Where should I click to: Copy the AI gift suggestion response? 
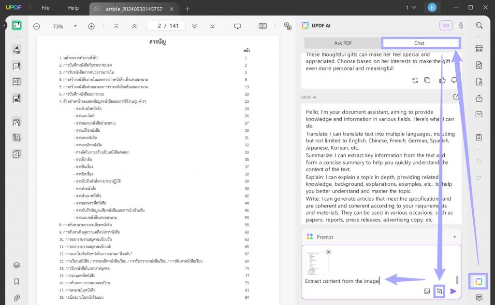point(427,81)
